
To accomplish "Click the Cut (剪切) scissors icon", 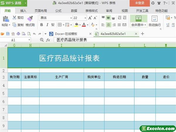I will (x=15, y=18).
